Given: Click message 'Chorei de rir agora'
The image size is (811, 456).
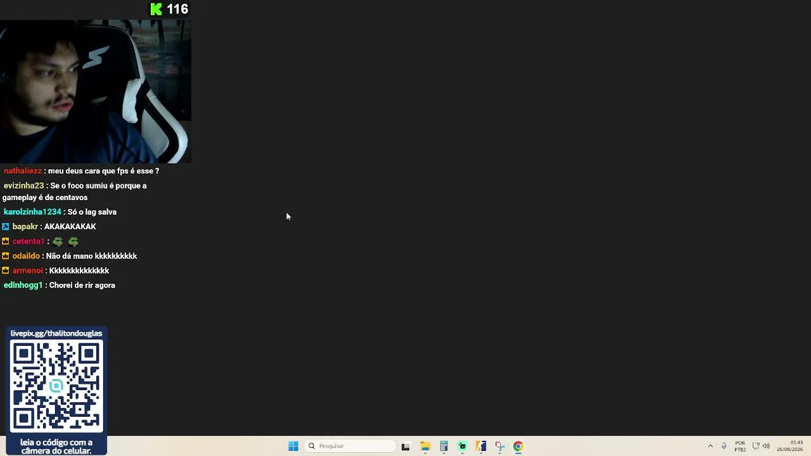Looking at the screenshot, I should pyautogui.click(x=82, y=285).
